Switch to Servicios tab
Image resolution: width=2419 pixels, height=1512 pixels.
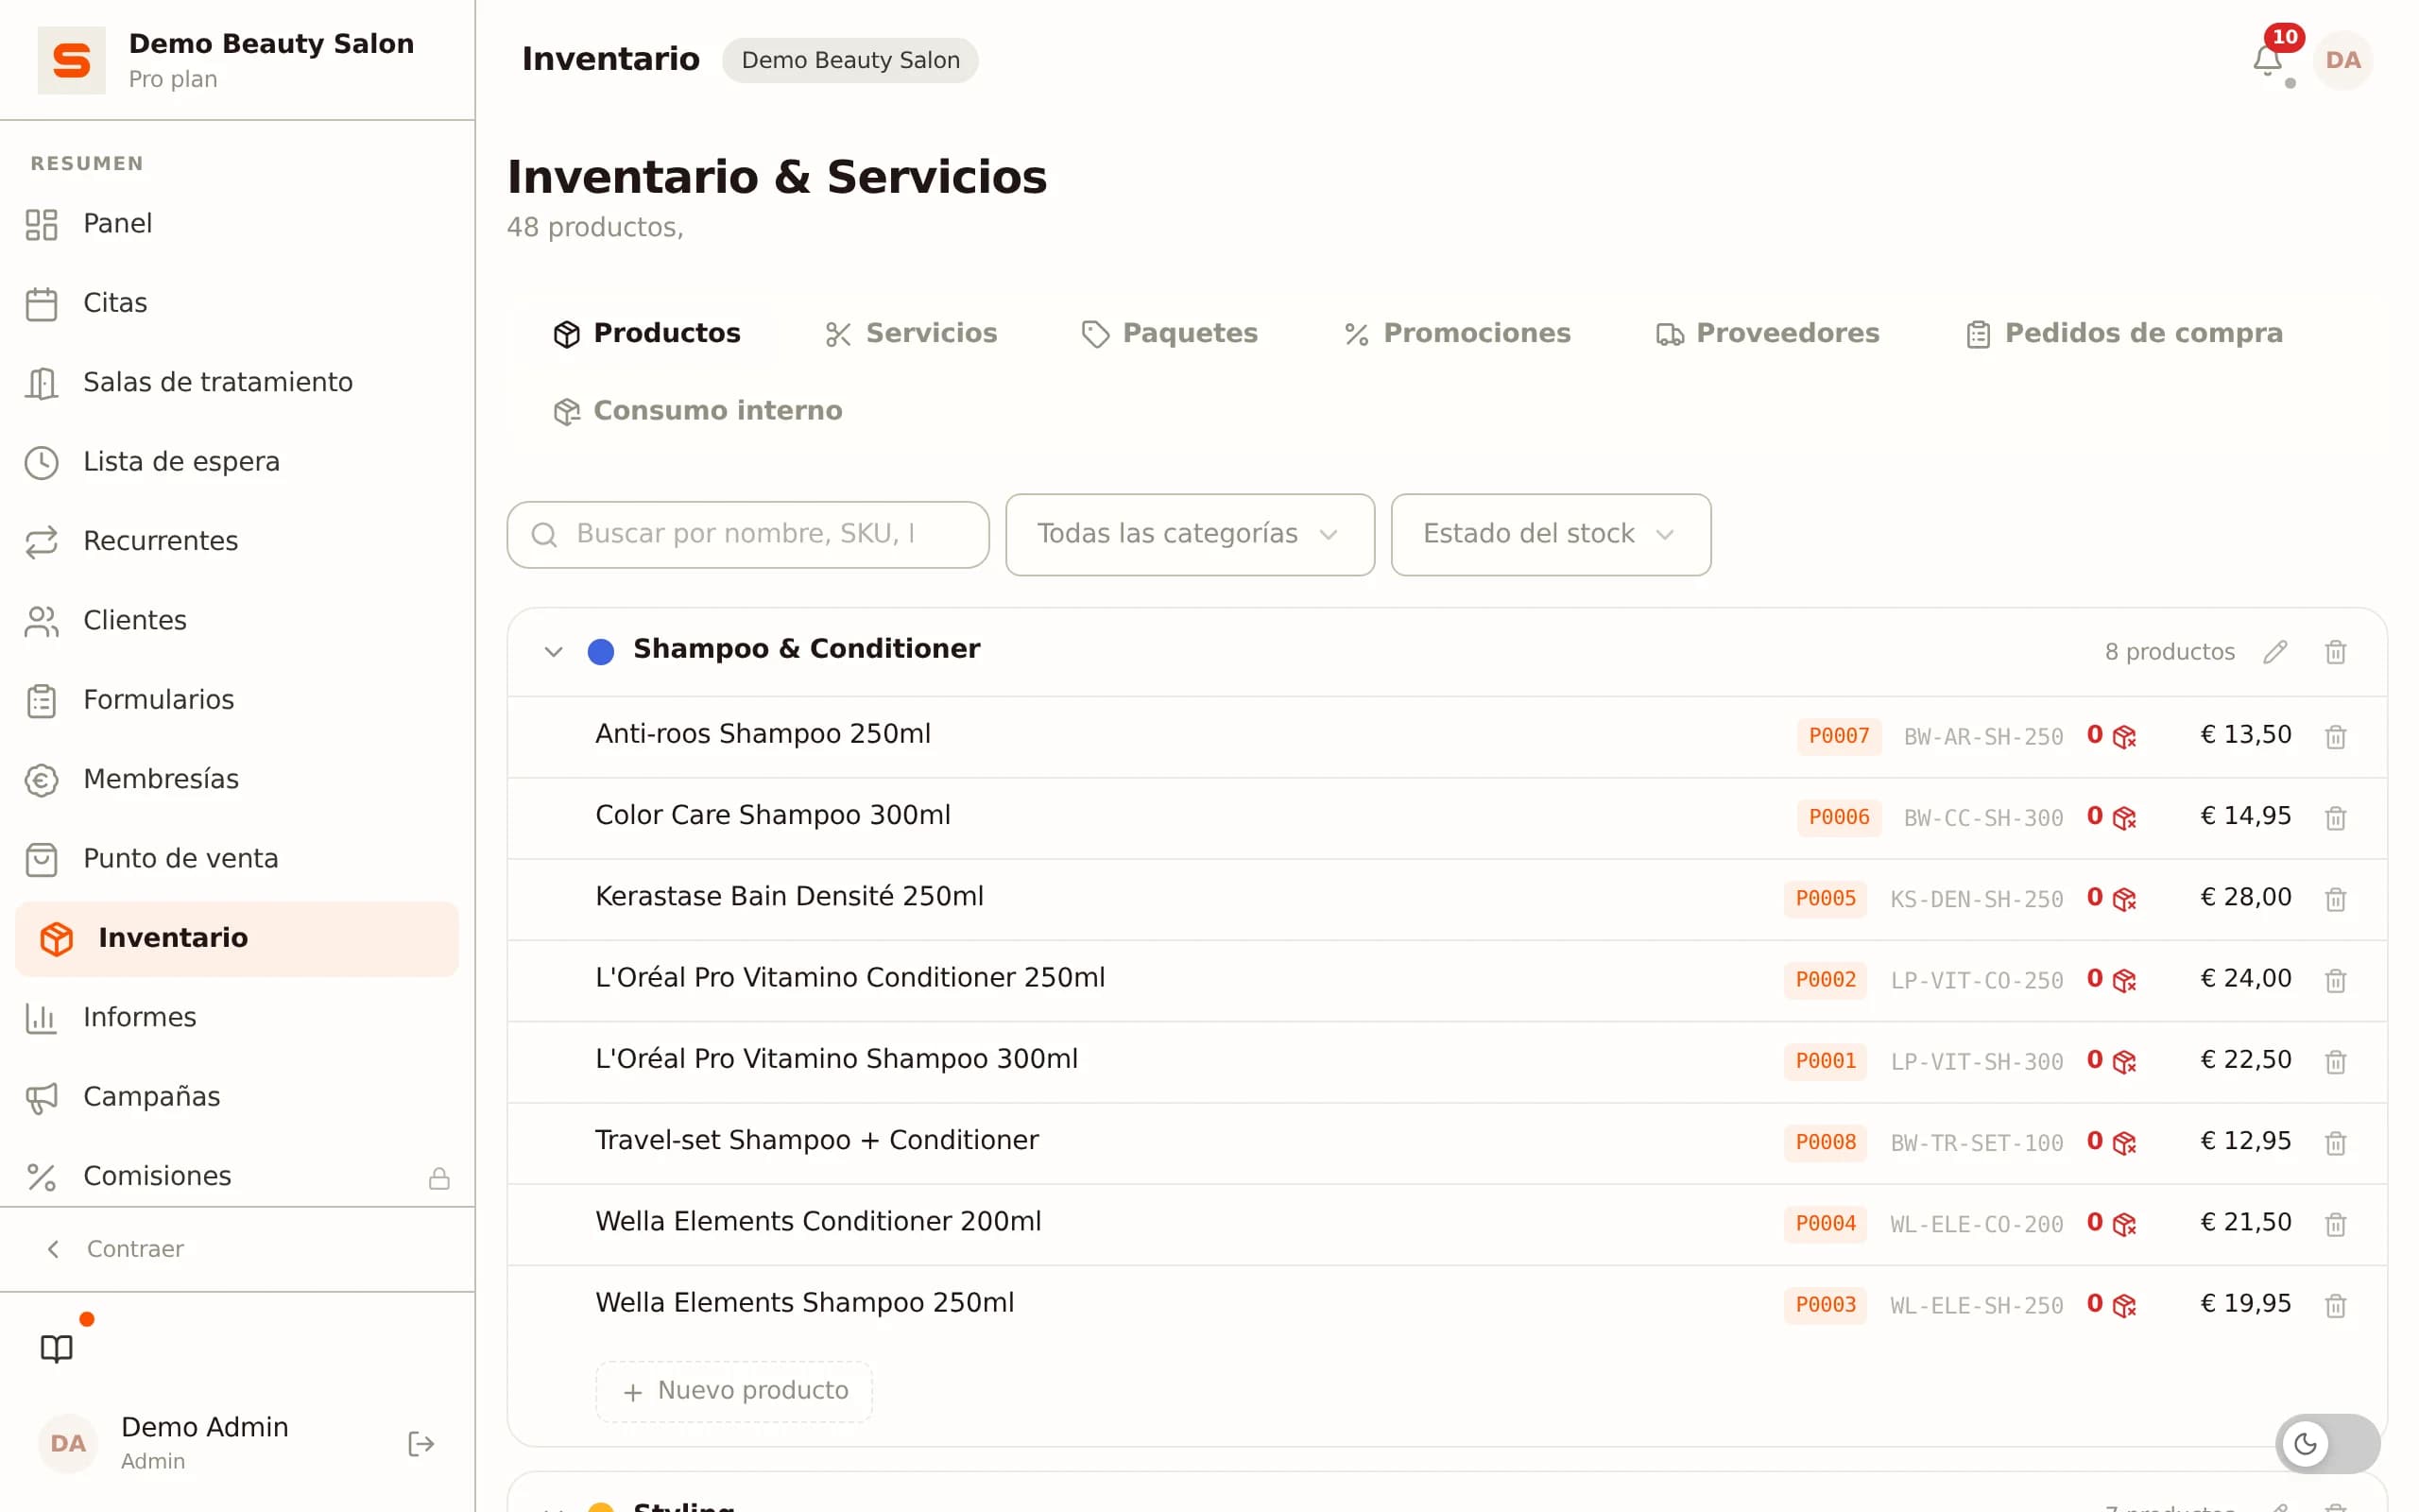pyautogui.click(x=911, y=333)
